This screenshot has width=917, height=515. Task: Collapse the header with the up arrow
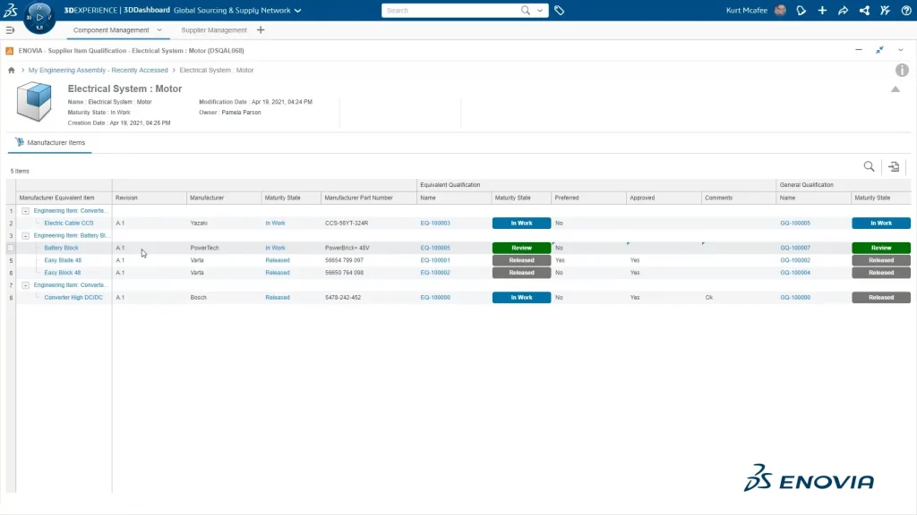(x=896, y=89)
